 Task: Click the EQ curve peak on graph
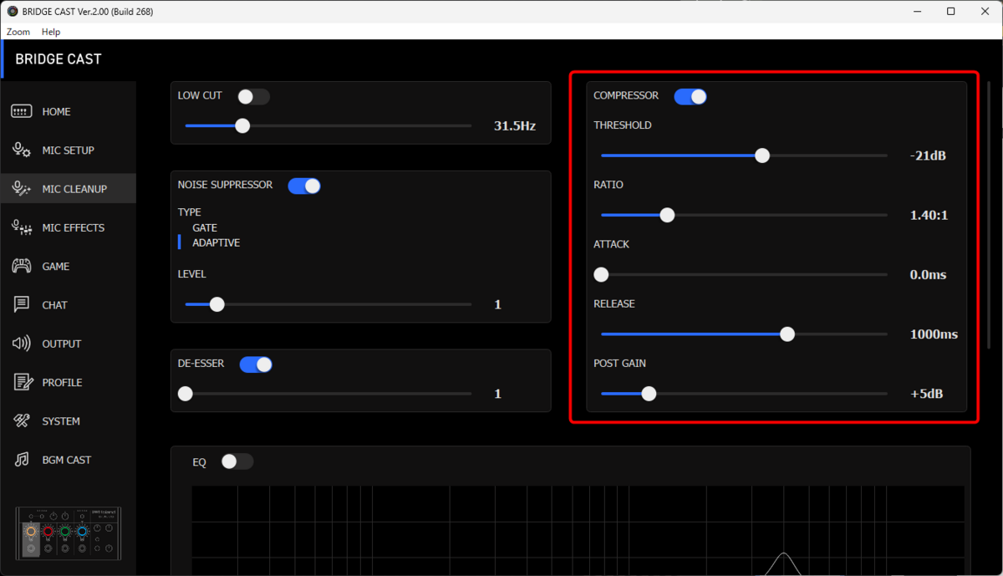pyautogui.click(x=784, y=555)
